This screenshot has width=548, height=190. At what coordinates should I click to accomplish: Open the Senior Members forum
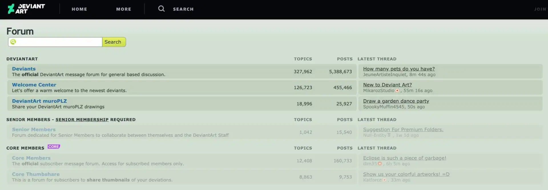click(x=34, y=129)
